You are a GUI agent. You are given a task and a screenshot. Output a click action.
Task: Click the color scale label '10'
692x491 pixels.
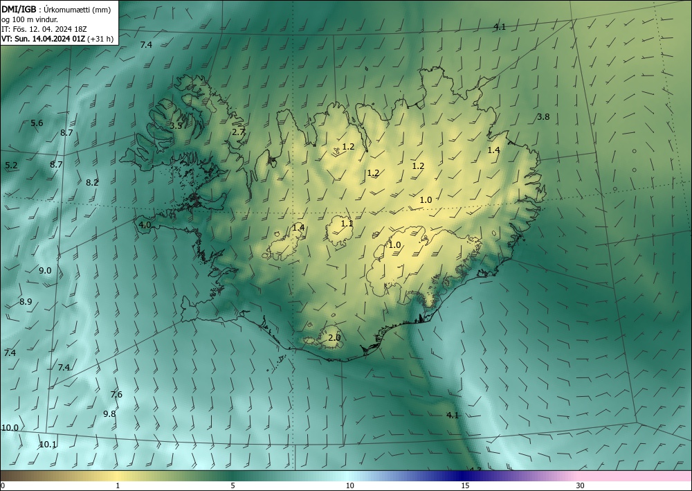349,485
